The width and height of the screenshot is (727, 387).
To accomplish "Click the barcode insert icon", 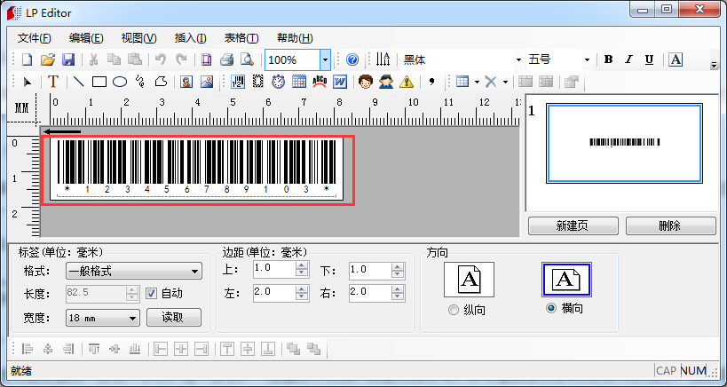I will pos(238,82).
